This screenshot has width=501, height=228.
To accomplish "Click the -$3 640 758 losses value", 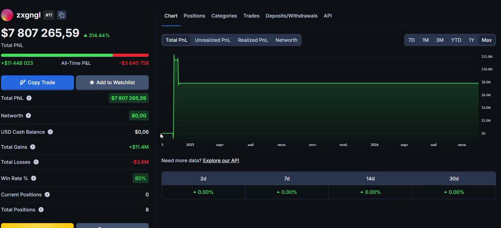I will pos(134,63).
